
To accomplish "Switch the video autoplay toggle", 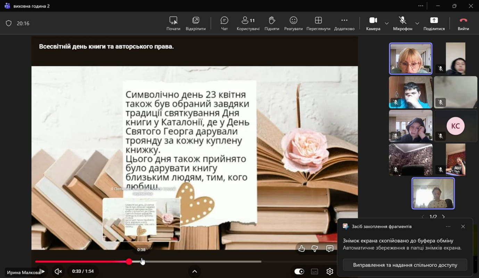I will click(x=299, y=271).
